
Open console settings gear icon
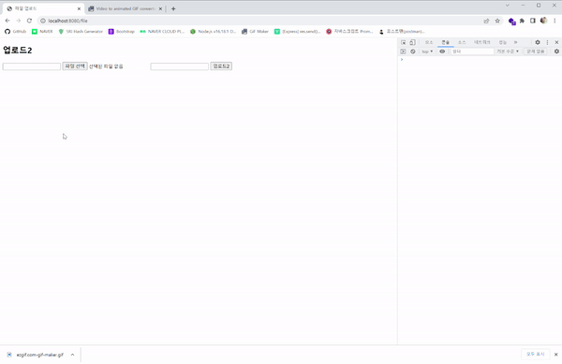(x=556, y=51)
